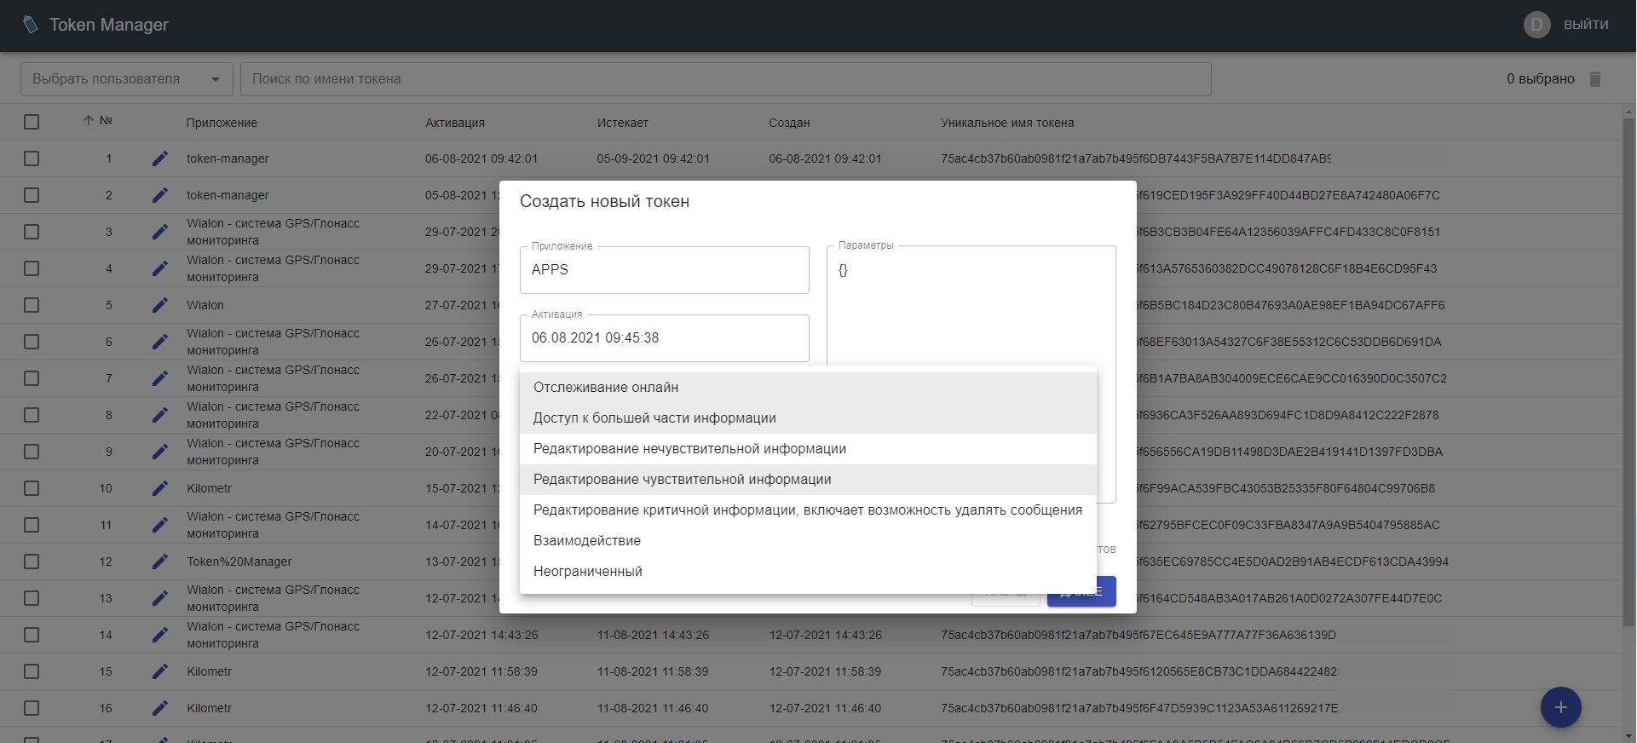Click the Поиск по имени токена search field
The image size is (1637, 743).
[x=724, y=79]
